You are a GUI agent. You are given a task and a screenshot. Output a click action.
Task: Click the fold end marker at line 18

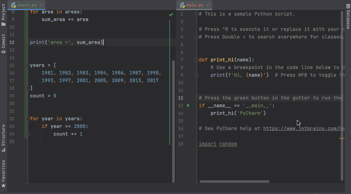(28, 88)
